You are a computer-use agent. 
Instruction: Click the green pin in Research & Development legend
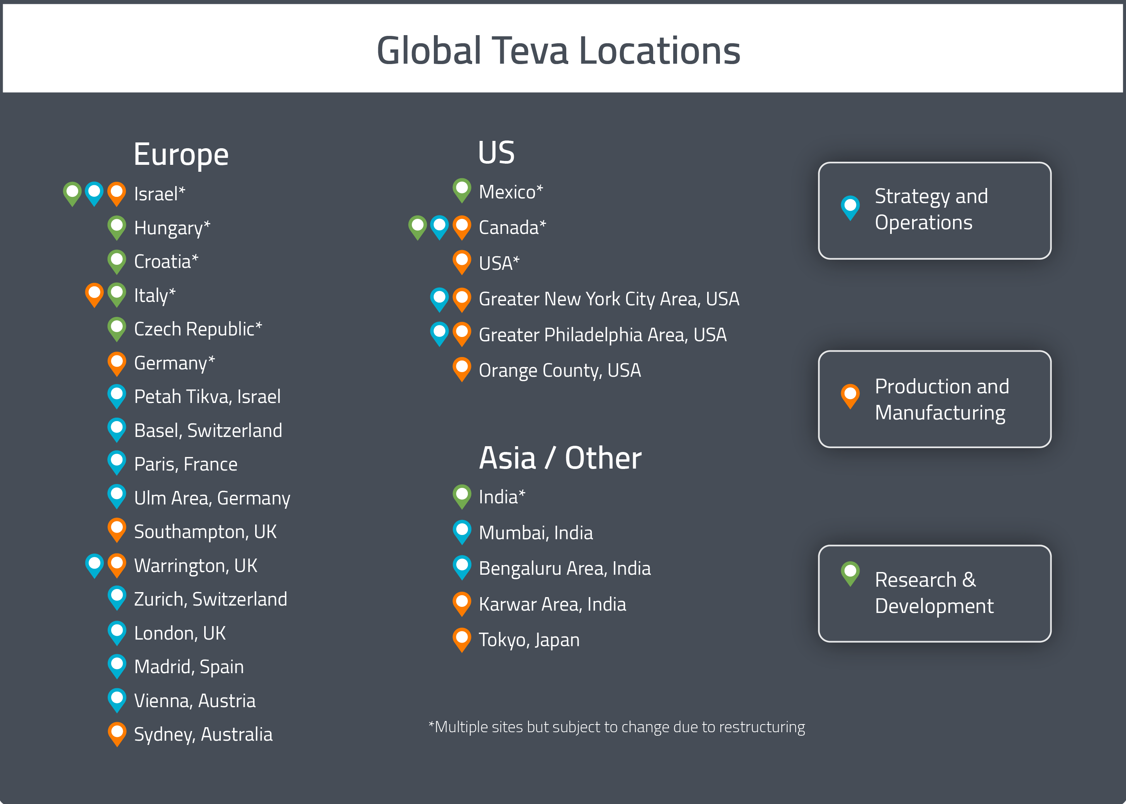coord(850,574)
